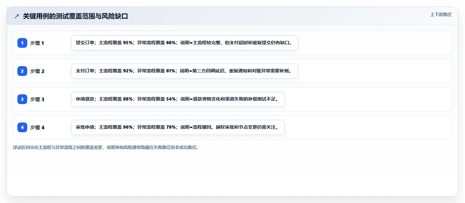Screen dimensions: 465x203
Task: Select the number 2 step badge
Action: point(22,71)
